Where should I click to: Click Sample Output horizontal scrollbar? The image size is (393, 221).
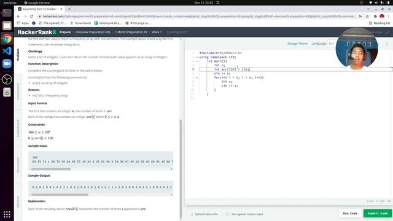[60, 195]
